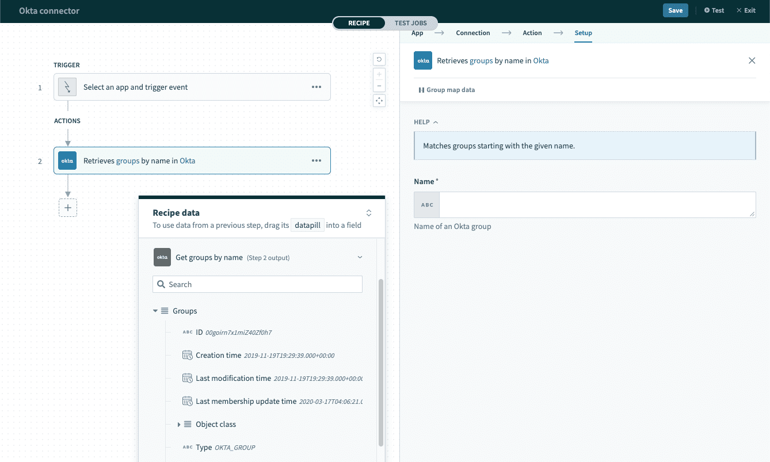Open the Test menu in top bar

pos(714,10)
